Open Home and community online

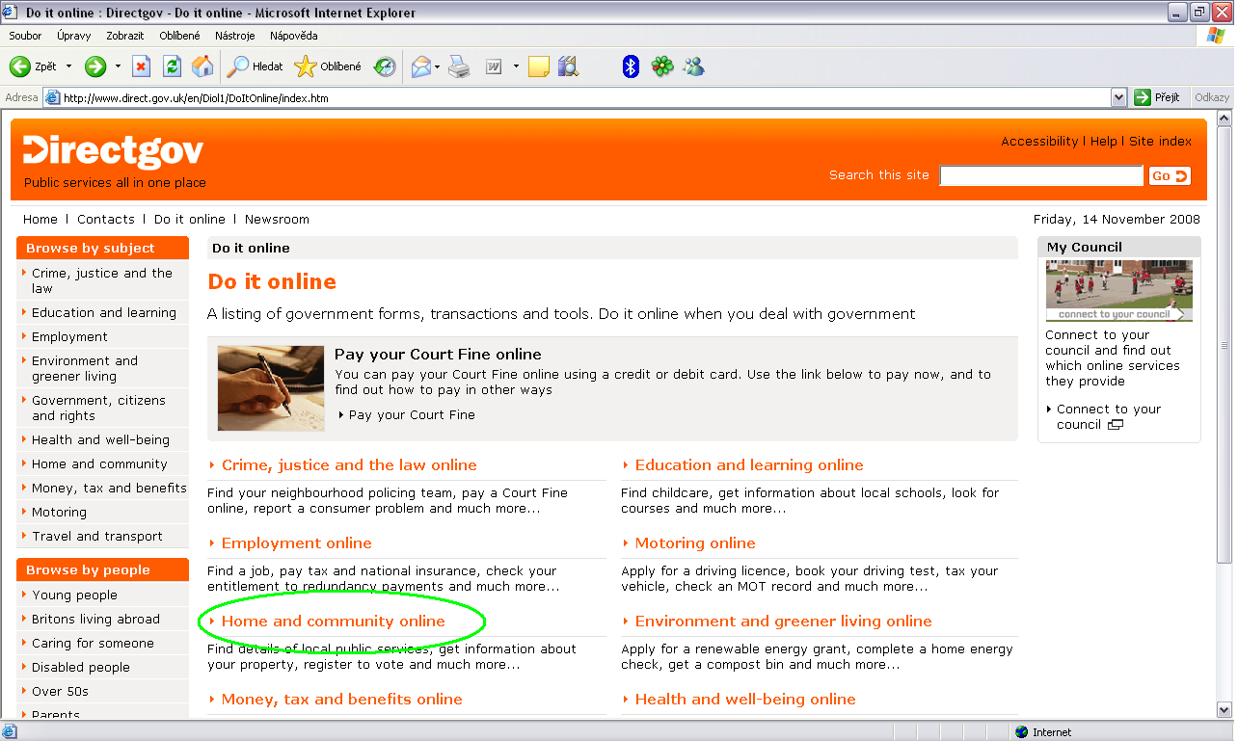(334, 621)
